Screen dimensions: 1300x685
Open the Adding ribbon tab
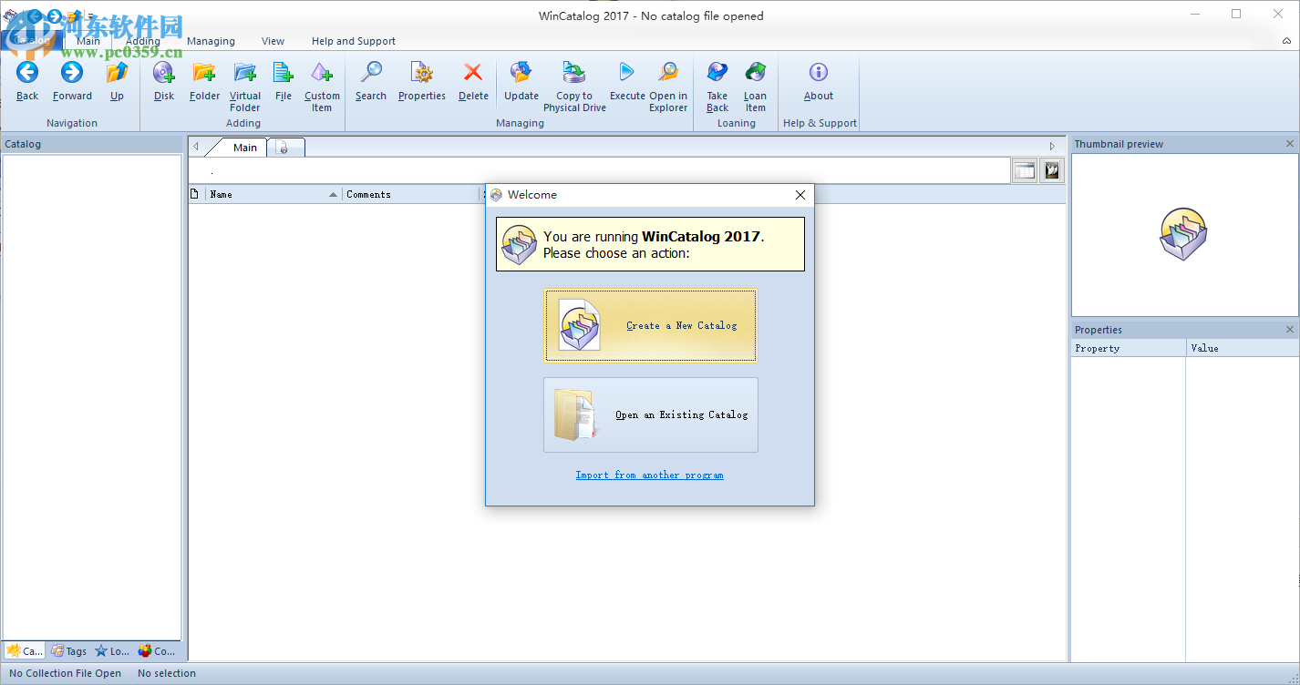pyautogui.click(x=142, y=41)
